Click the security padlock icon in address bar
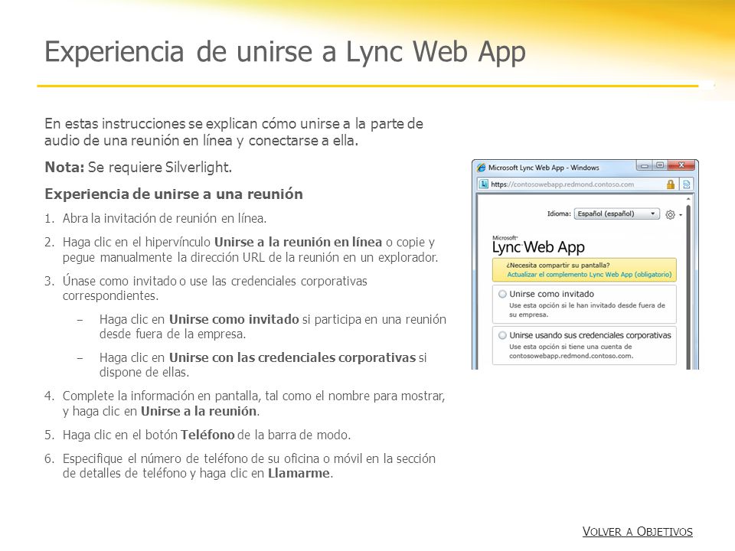This screenshot has width=735, height=551. [671, 184]
